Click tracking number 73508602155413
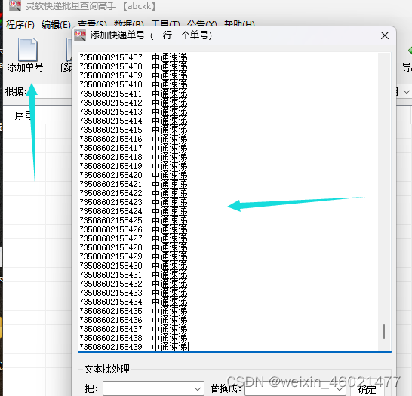Screen dimensions: 412x396 point(111,112)
